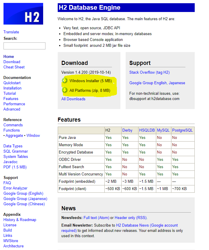Image resolution: width=209 pixels, height=250 pixels.
Task: Open the Installation documentation
Action: point(13,88)
